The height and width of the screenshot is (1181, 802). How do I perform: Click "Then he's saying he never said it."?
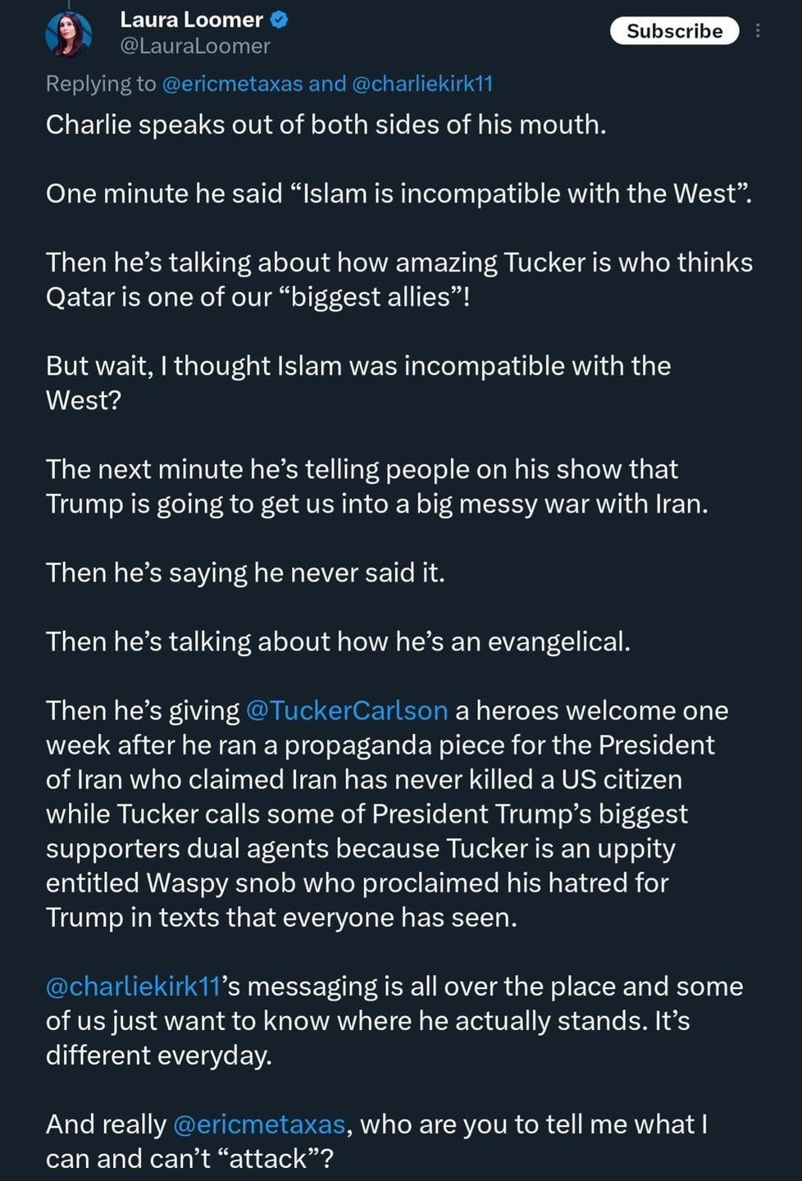click(x=245, y=572)
